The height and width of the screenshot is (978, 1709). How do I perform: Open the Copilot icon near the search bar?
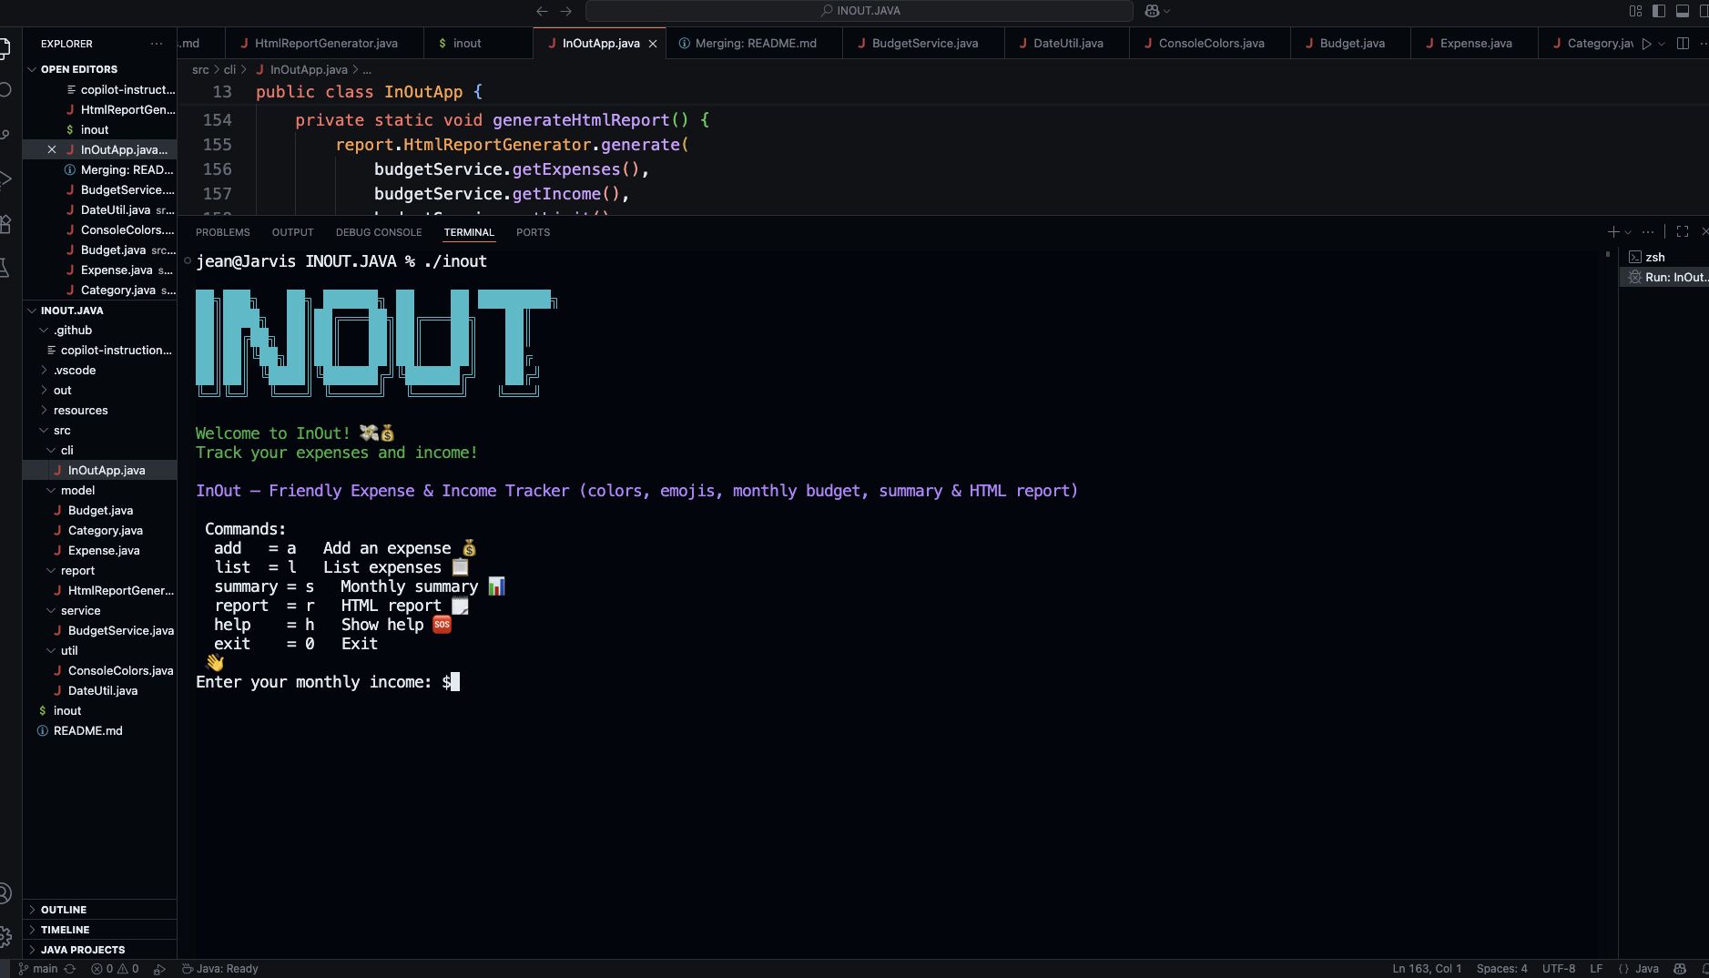click(x=1151, y=10)
